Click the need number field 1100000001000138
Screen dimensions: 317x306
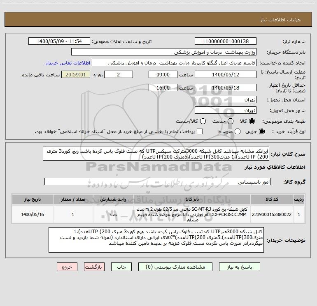point(226,41)
